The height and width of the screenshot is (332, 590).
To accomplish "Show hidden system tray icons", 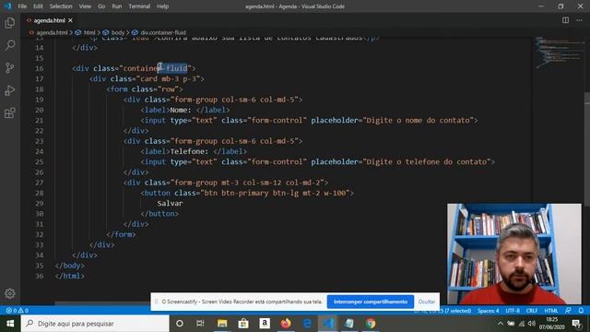I will (x=500, y=324).
